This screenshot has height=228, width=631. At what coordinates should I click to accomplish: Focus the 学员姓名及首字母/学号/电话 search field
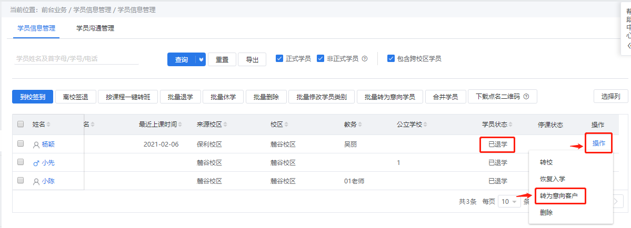click(76, 59)
